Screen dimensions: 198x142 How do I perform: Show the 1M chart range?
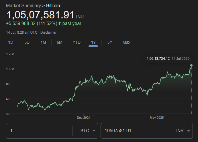coord(43,42)
